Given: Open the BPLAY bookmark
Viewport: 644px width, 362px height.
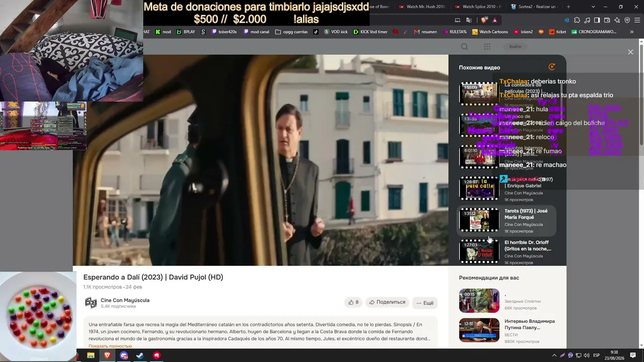Looking at the screenshot, I should click(x=186, y=32).
